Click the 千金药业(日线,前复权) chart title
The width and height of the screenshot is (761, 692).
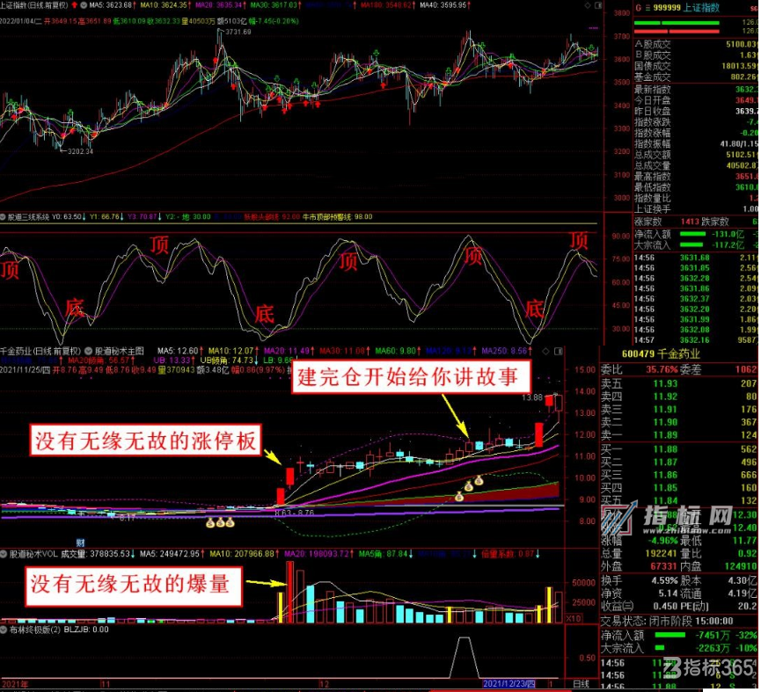click(x=40, y=351)
